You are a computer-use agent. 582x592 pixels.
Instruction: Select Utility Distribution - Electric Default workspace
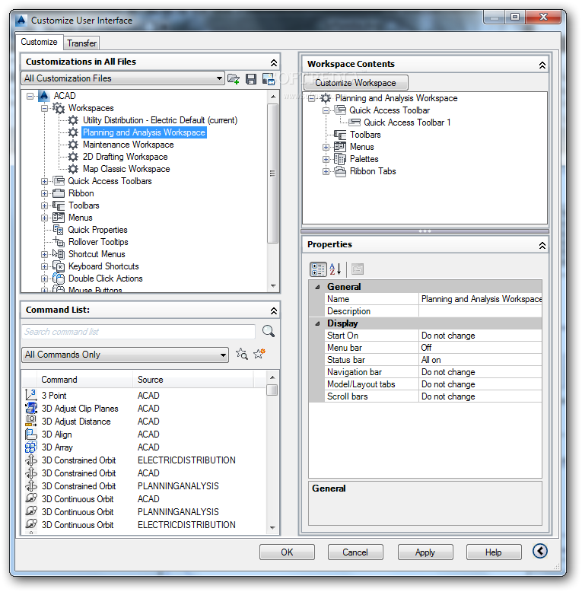click(x=160, y=120)
